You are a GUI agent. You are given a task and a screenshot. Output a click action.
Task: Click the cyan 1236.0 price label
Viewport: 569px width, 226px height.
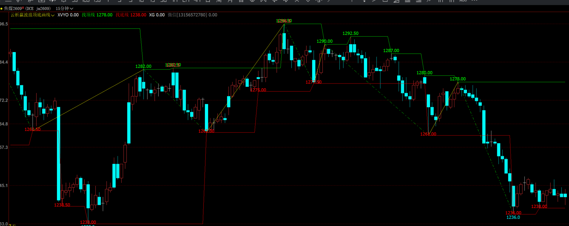(513, 218)
